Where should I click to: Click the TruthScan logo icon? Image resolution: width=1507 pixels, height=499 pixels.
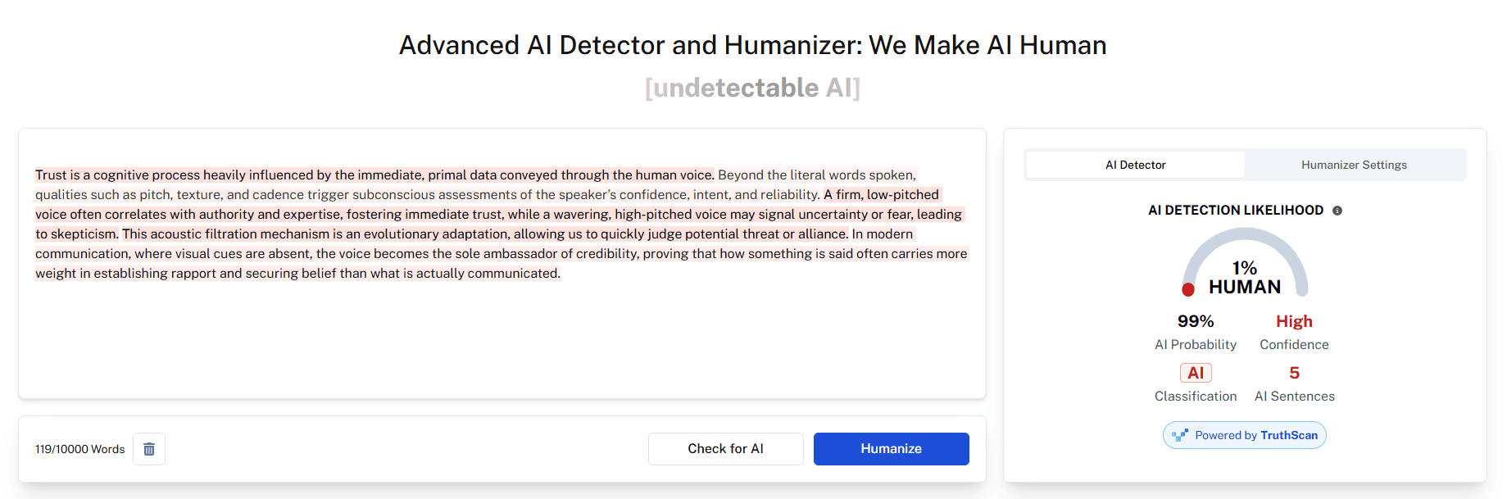pos(1180,435)
